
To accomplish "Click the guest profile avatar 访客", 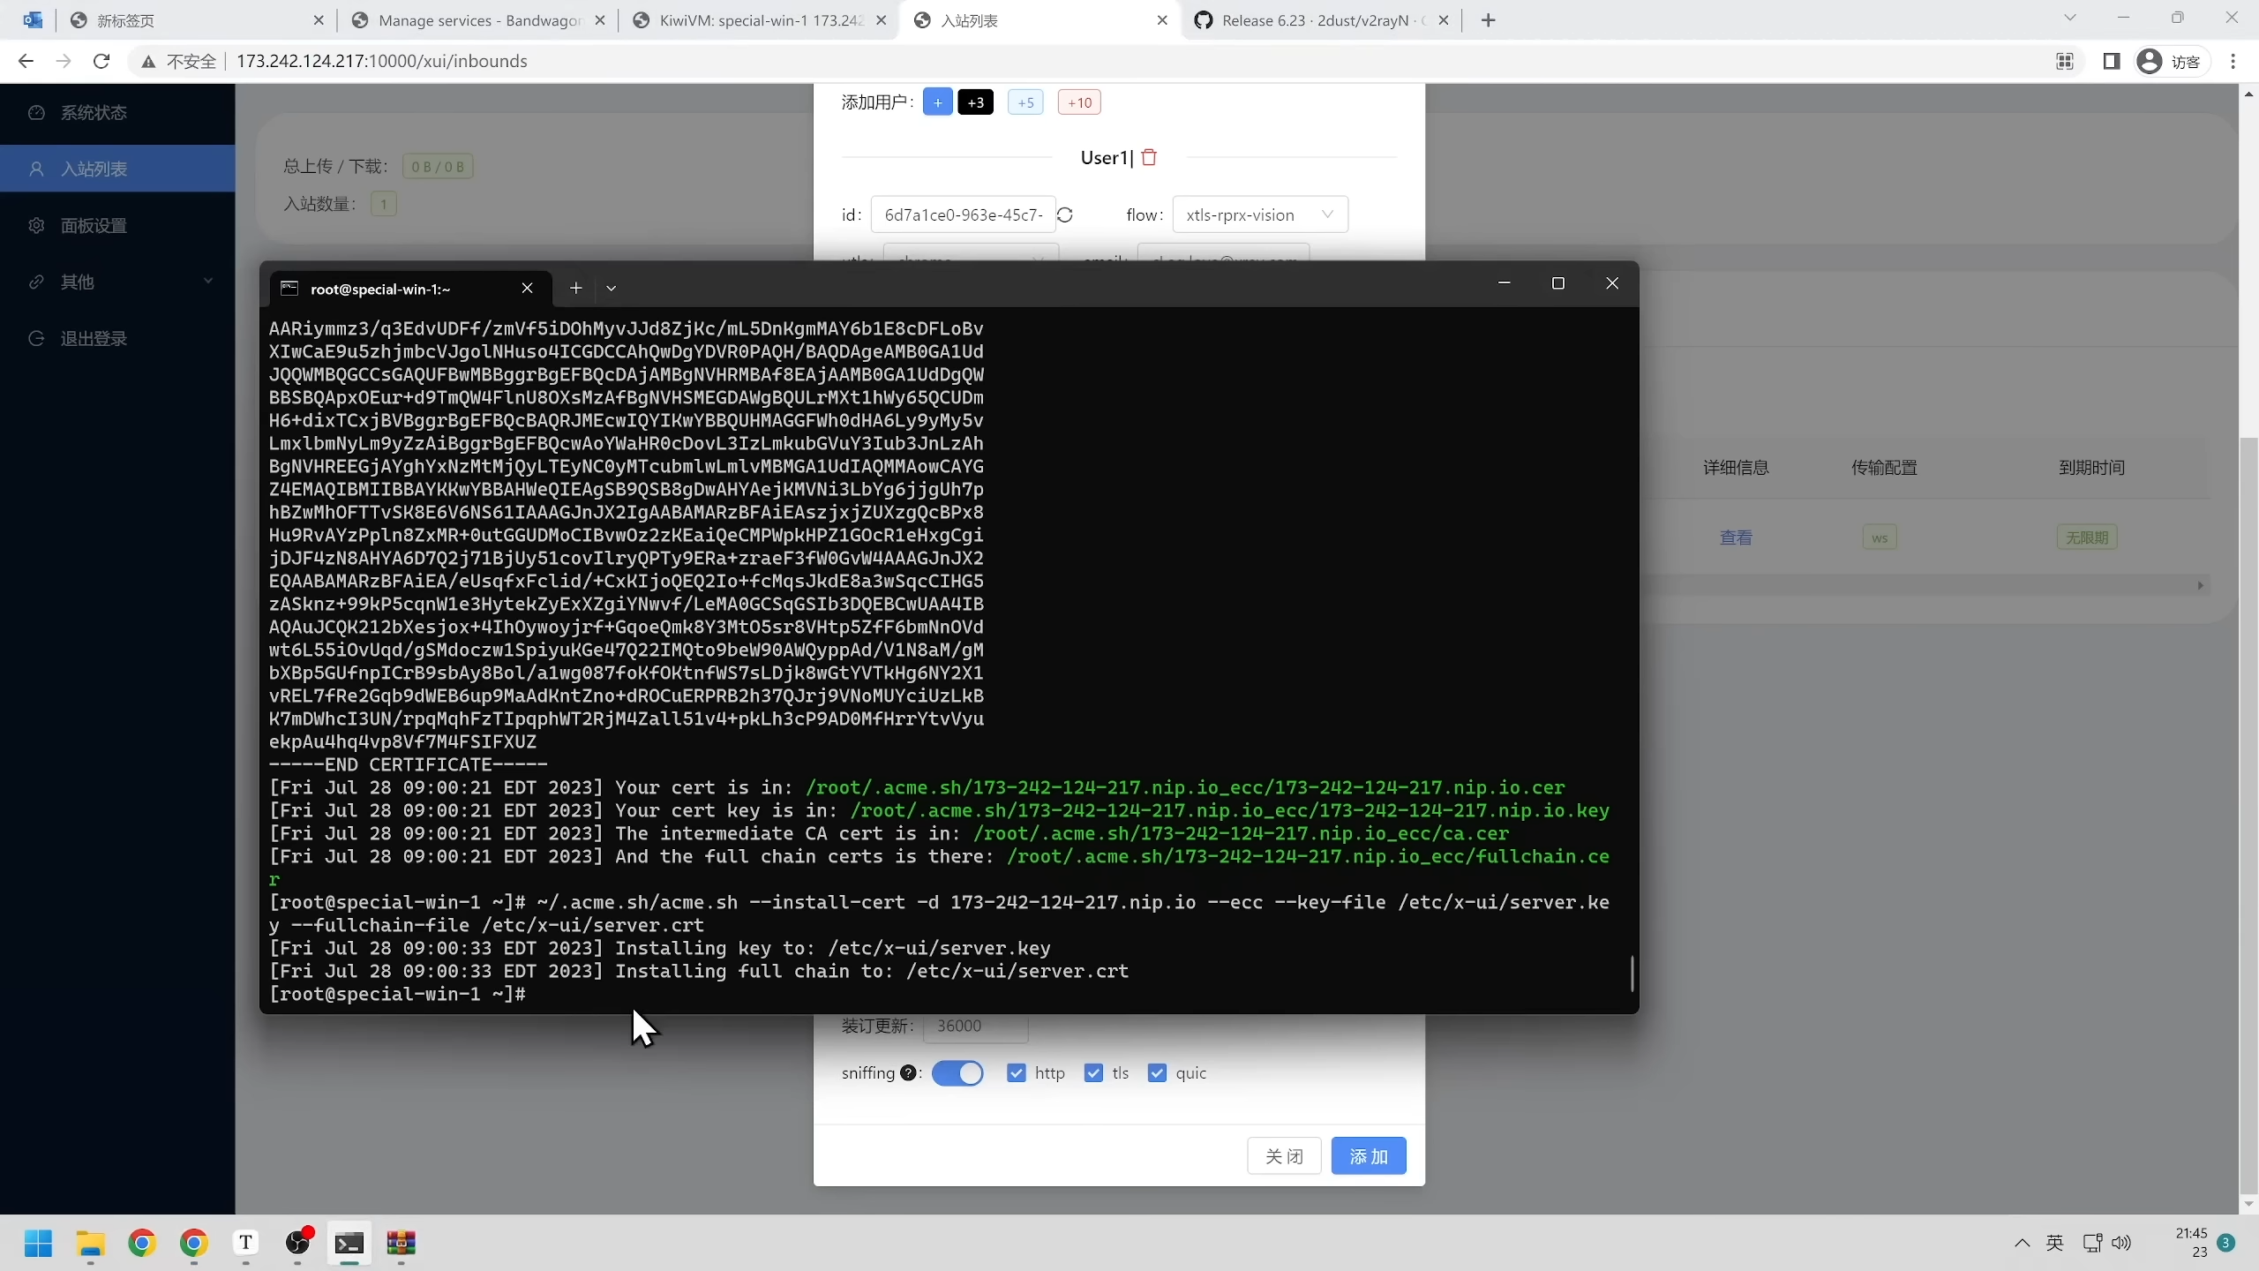I will (2169, 61).
